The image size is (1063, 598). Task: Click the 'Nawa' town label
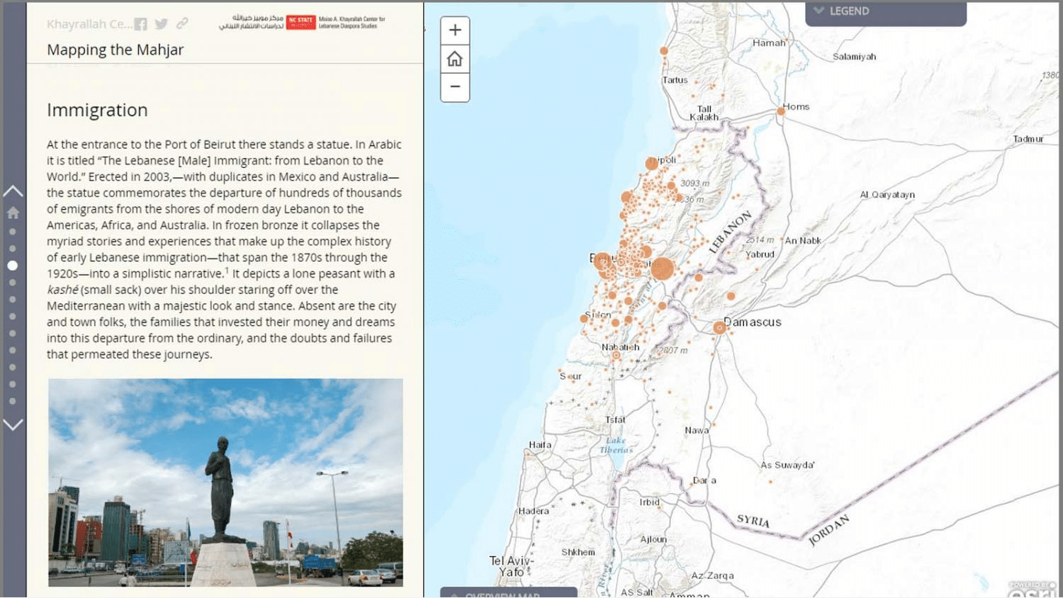(x=697, y=430)
